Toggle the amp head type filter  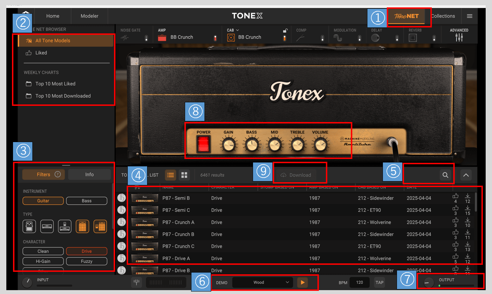click(x=47, y=226)
